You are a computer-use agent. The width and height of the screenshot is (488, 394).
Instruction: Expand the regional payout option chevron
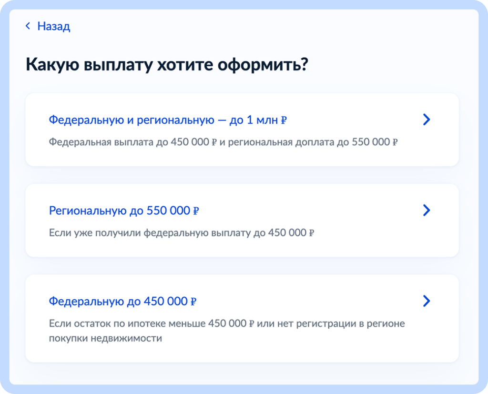tap(427, 210)
